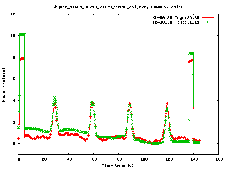Click the x-axis tick label 100
This screenshot has width=226, height=169.
coord(144,159)
